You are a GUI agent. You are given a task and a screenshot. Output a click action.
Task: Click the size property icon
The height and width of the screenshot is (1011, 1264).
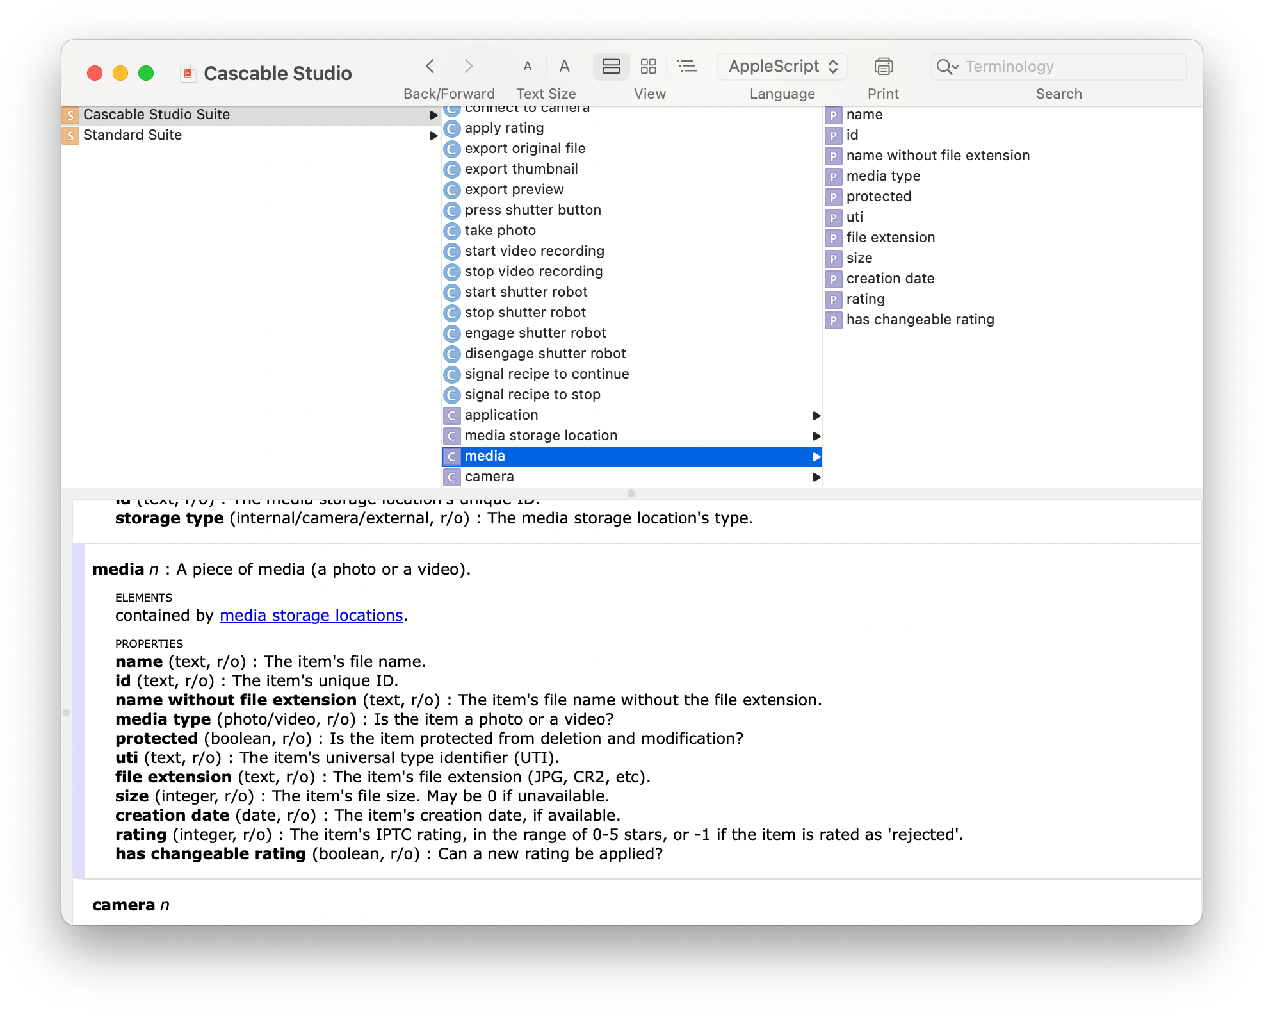[833, 259]
